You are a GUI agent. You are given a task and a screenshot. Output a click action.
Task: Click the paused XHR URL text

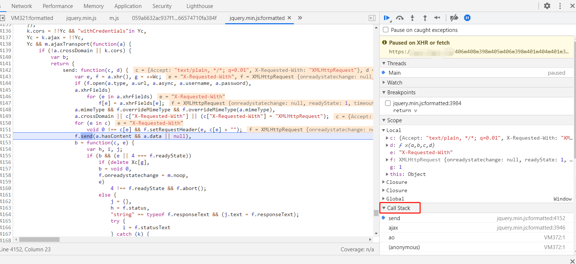pyautogui.click(x=479, y=52)
